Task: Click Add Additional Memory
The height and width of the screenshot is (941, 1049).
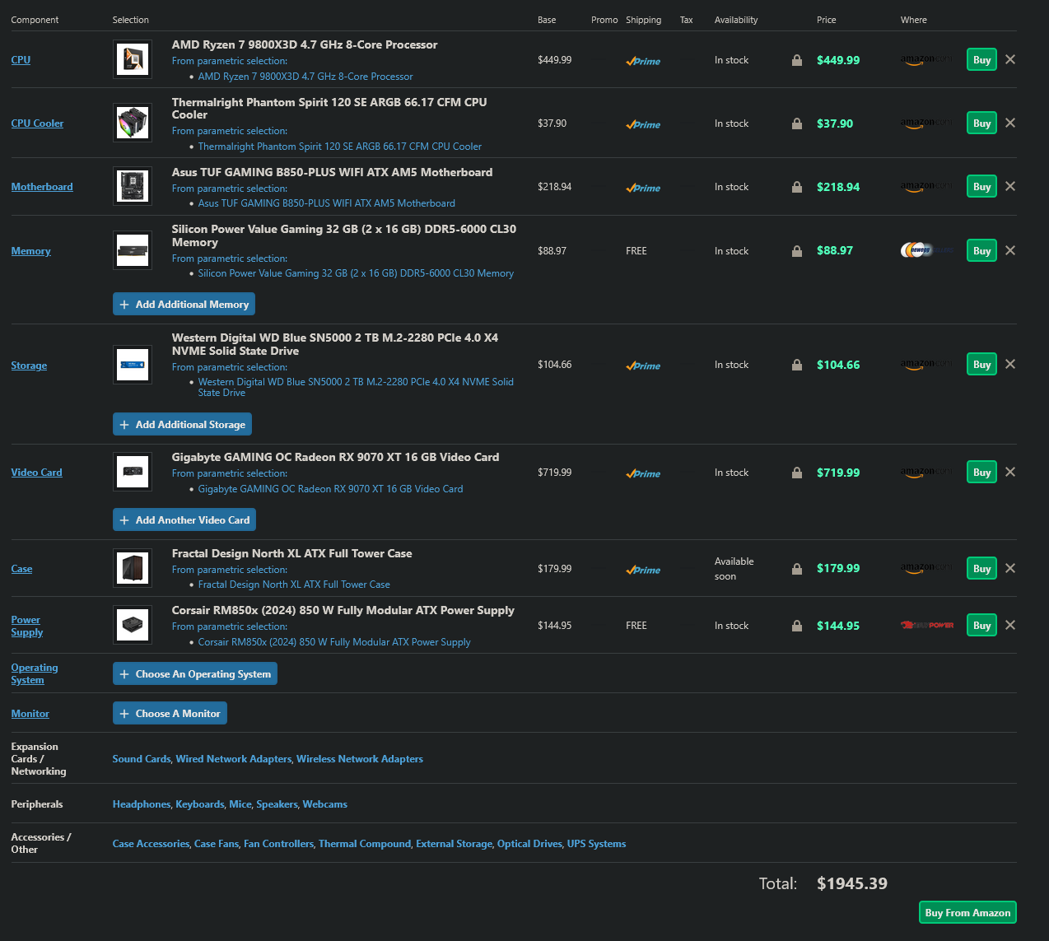Action: pyautogui.click(x=184, y=304)
